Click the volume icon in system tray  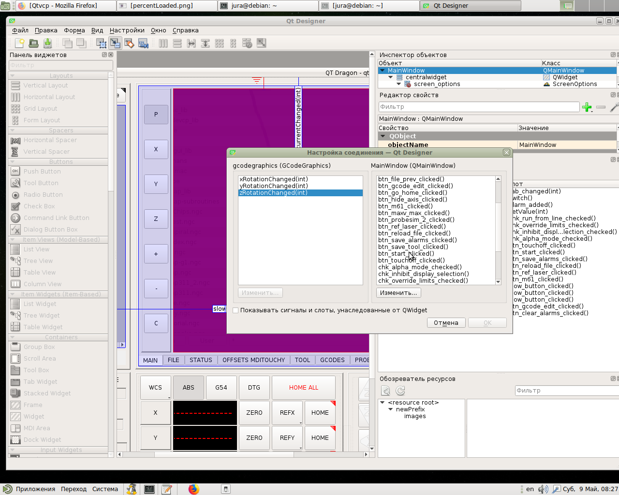click(543, 489)
